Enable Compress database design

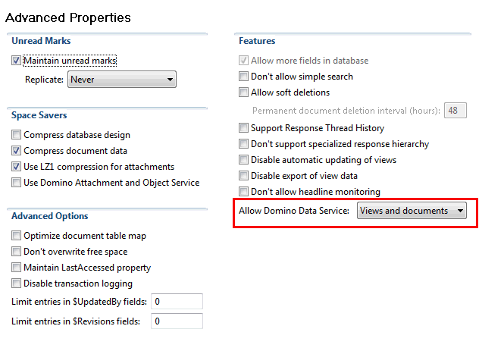click(17, 135)
